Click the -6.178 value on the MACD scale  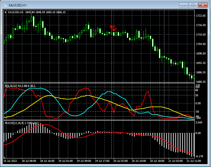click(x=199, y=156)
